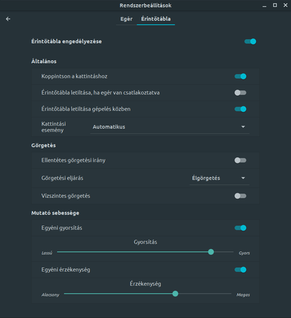Click the Kattintási esemény dropdown arrow
291x318 pixels.
[243, 127]
